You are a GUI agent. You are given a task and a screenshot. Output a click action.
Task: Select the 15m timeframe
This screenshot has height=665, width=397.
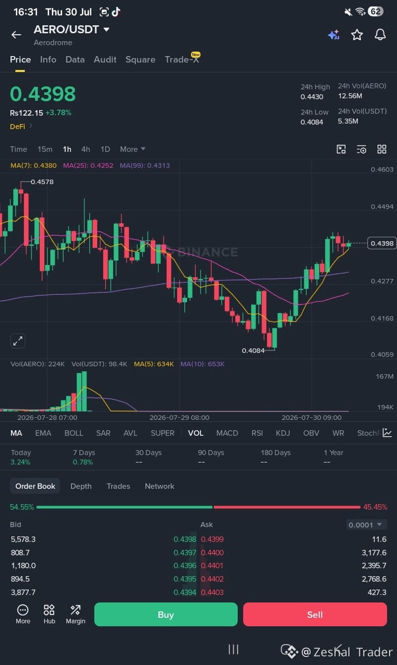pyautogui.click(x=45, y=149)
